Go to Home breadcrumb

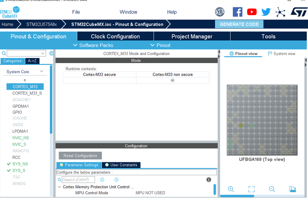7,24
